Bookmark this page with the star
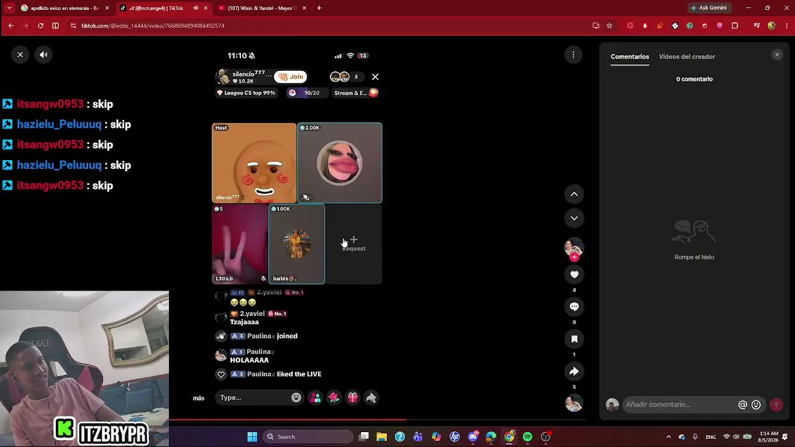The width and height of the screenshot is (795, 447). coord(609,25)
